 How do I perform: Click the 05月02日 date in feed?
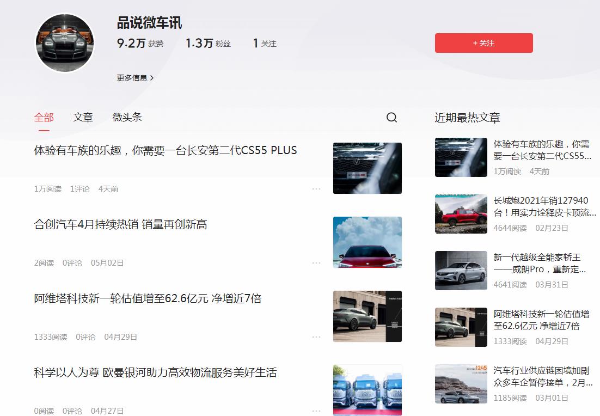pos(107,263)
